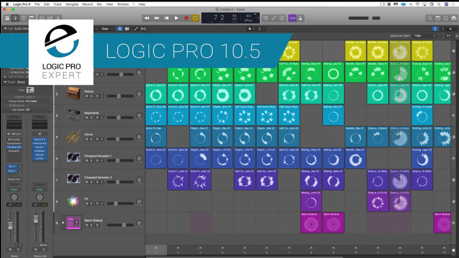
Task: Click Bus 2 send slot
Action: pyautogui.click(x=12, y=171)
